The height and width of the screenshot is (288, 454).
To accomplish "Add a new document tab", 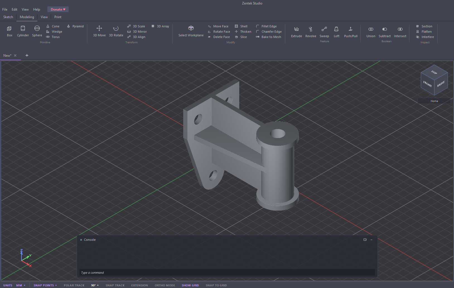I will [x=27, y=55].
